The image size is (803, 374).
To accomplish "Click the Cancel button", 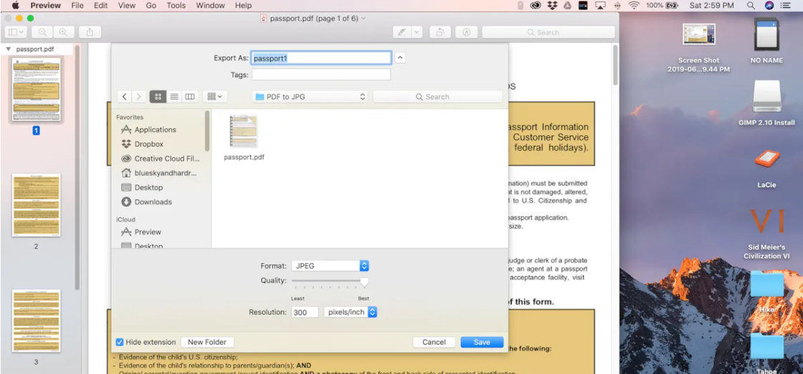I will coord(434,343).
